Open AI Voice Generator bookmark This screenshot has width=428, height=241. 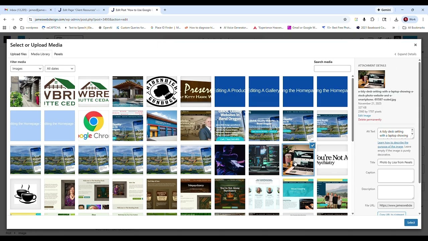pyautogui.click(x=233, y=28)
